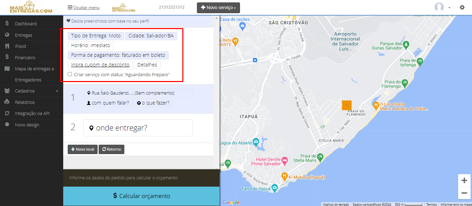Click the Ocultar menu link

tap(84, 8)
